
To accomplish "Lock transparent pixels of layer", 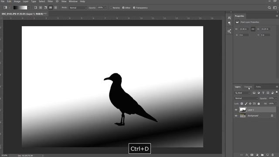I will 242,104.
